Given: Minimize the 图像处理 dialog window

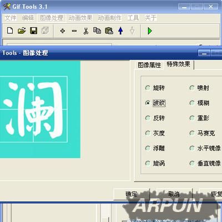Looking at the screenshot, I should 204,53.
